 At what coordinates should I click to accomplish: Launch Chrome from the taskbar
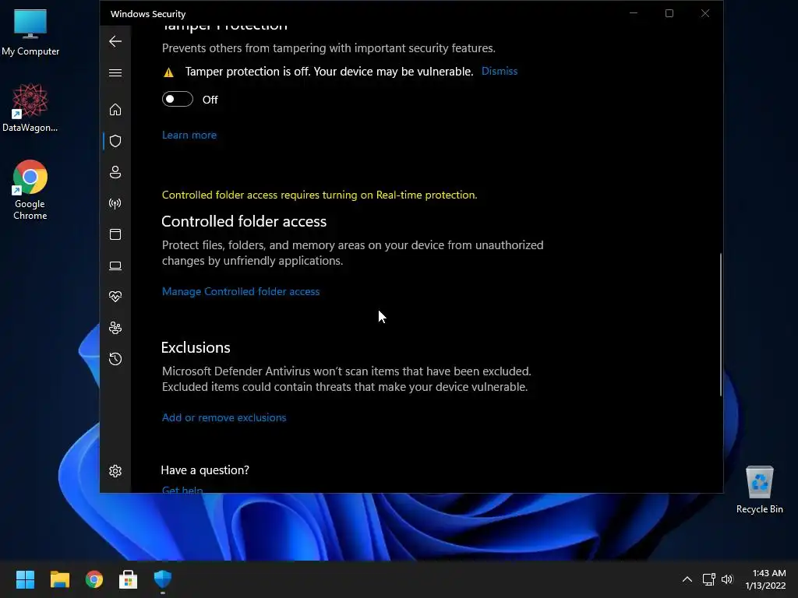(94, 579)
